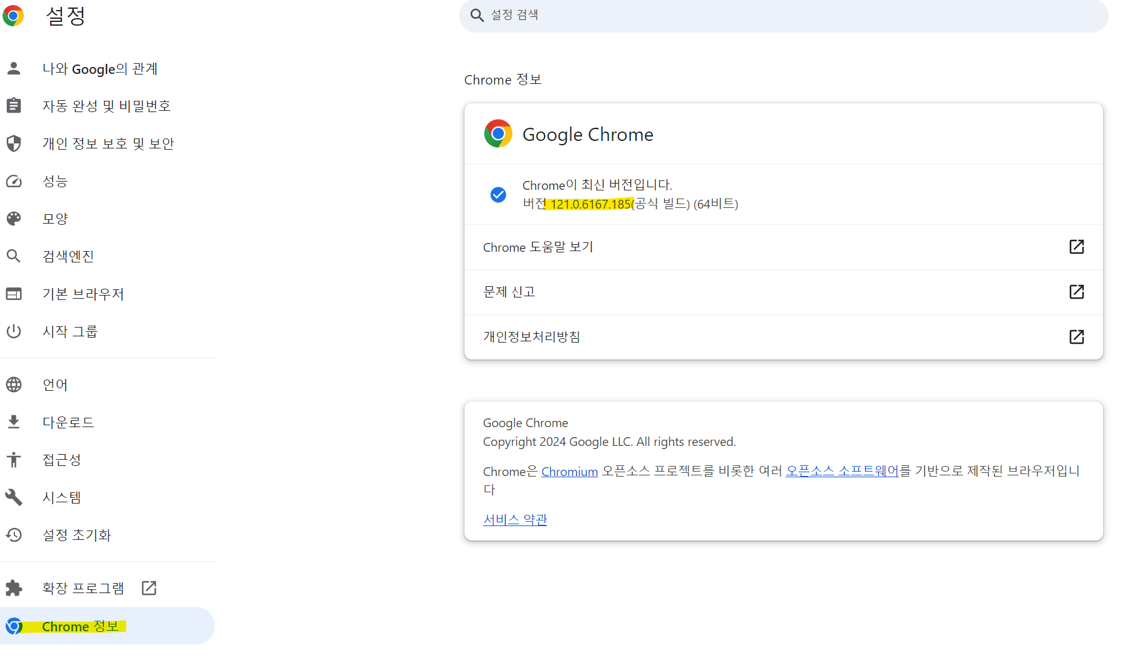The image size is (1135, 662).
Task: Click the person icon for 나와 Google의 관계
Action: [14, 68]
